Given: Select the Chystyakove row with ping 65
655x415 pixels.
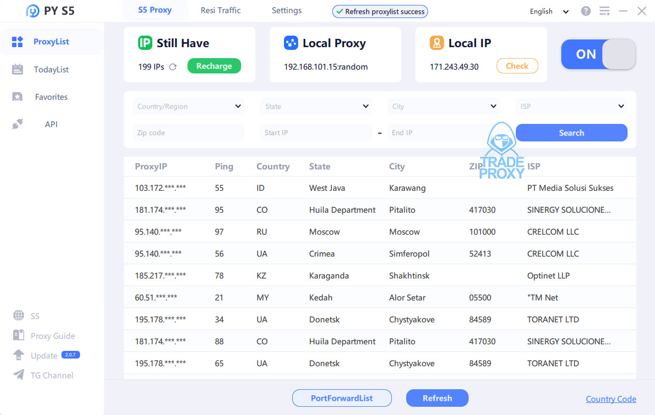Looking at the screenshot, I should [380, 363].
